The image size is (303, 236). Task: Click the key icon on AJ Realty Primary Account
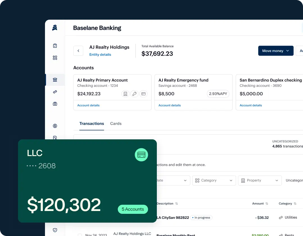pyautogui.click(x=134, y=94)
